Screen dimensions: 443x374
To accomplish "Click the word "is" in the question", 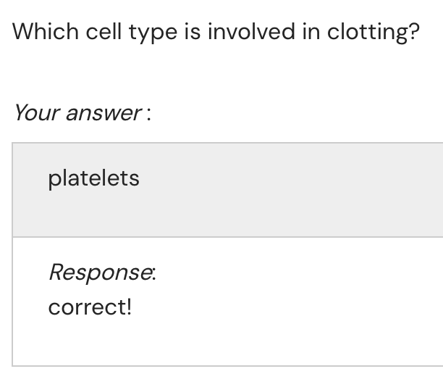I will coord(193,32).
